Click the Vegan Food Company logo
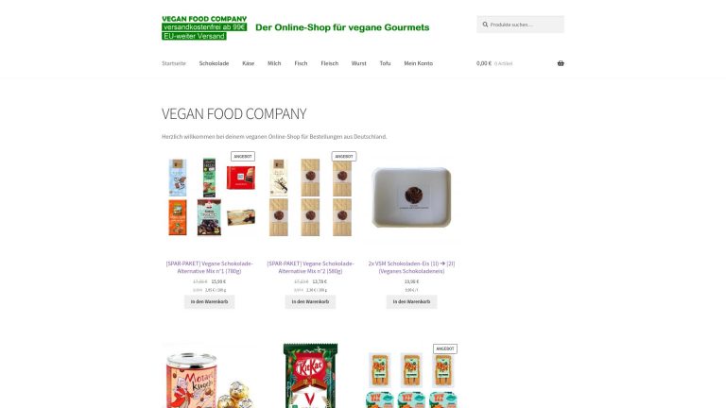 (295, 27)
